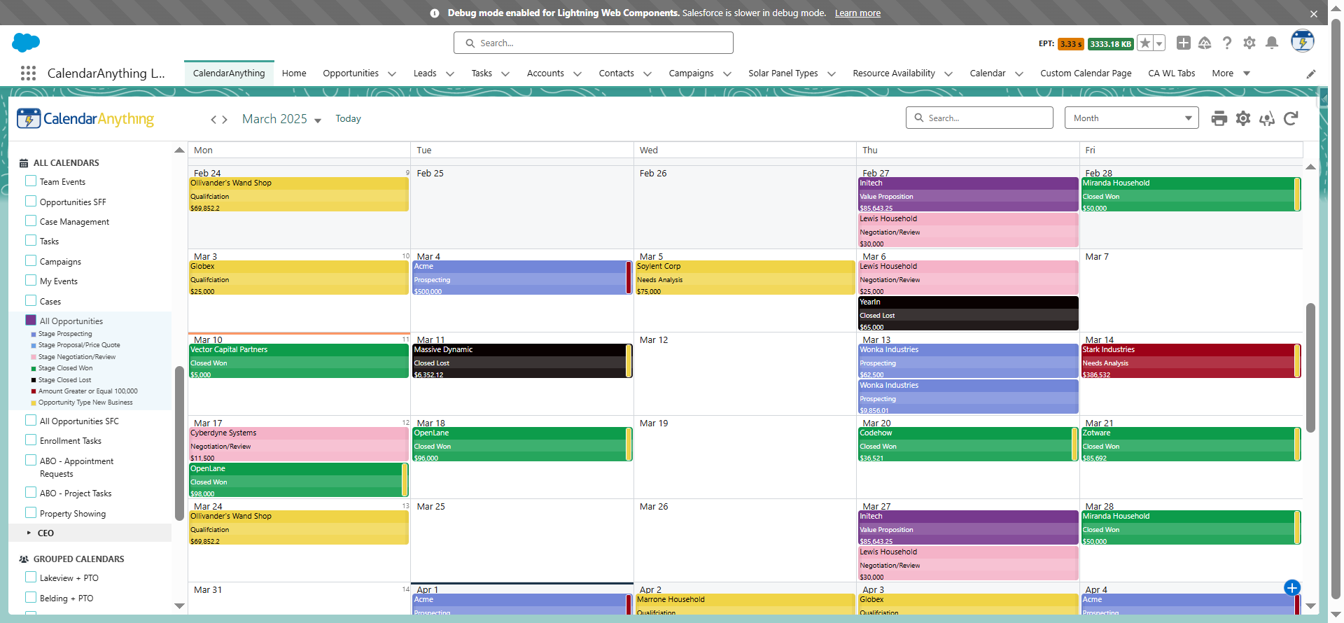Click the Grouped Calendars header icon

coord(24,559)
